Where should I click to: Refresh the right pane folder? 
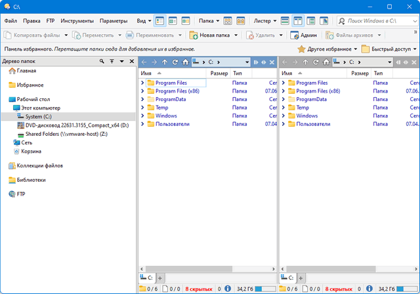[x=316, y=62]
